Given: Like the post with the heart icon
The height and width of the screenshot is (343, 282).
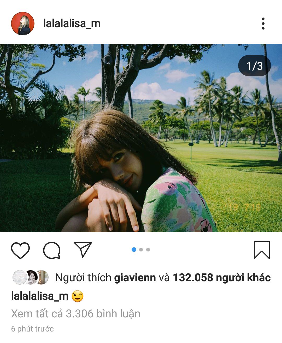Looking at the screenshot, I should pos(20,250).
